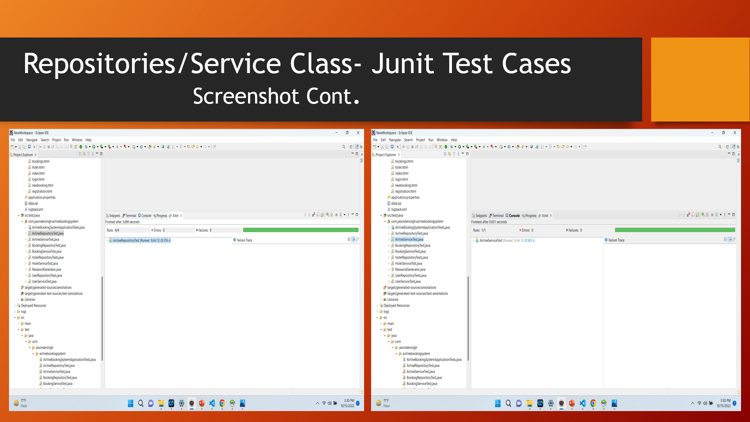Click Next Failure arrow in left window's JUnit view

tap(305, 215)
